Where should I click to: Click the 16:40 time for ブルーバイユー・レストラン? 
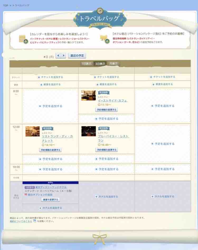(105, 145)
